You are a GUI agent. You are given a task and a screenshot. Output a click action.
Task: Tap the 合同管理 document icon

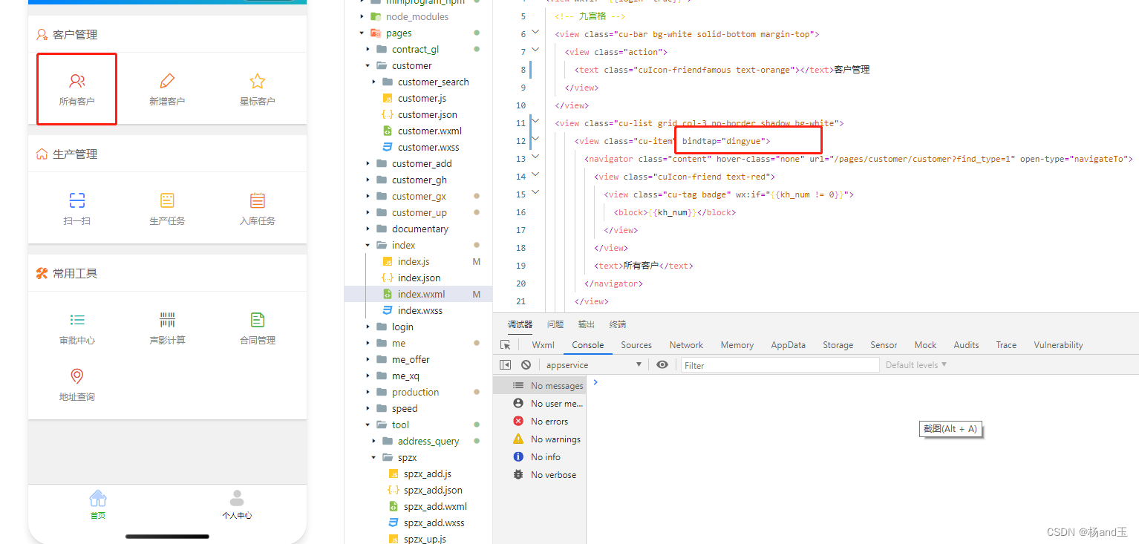(x=258, y=320)
